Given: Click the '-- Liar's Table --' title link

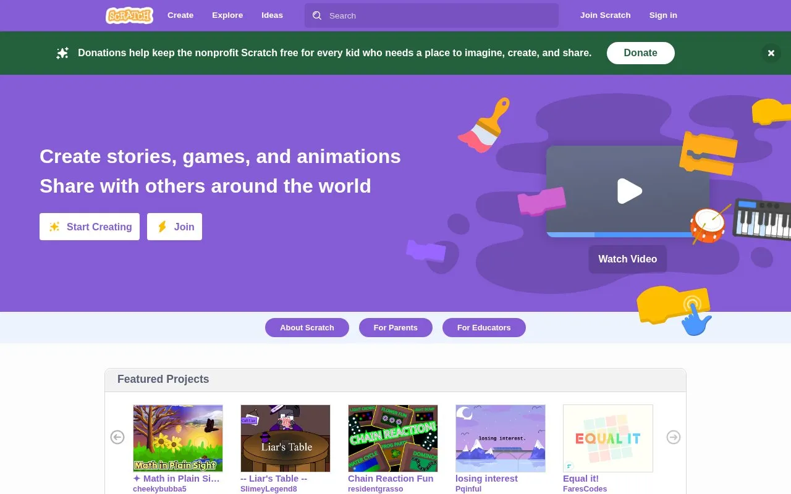Looking at the screenshot, I should pyautogui.click(x=274, y=479).
